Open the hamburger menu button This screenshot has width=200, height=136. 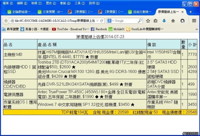coord(194,21)
